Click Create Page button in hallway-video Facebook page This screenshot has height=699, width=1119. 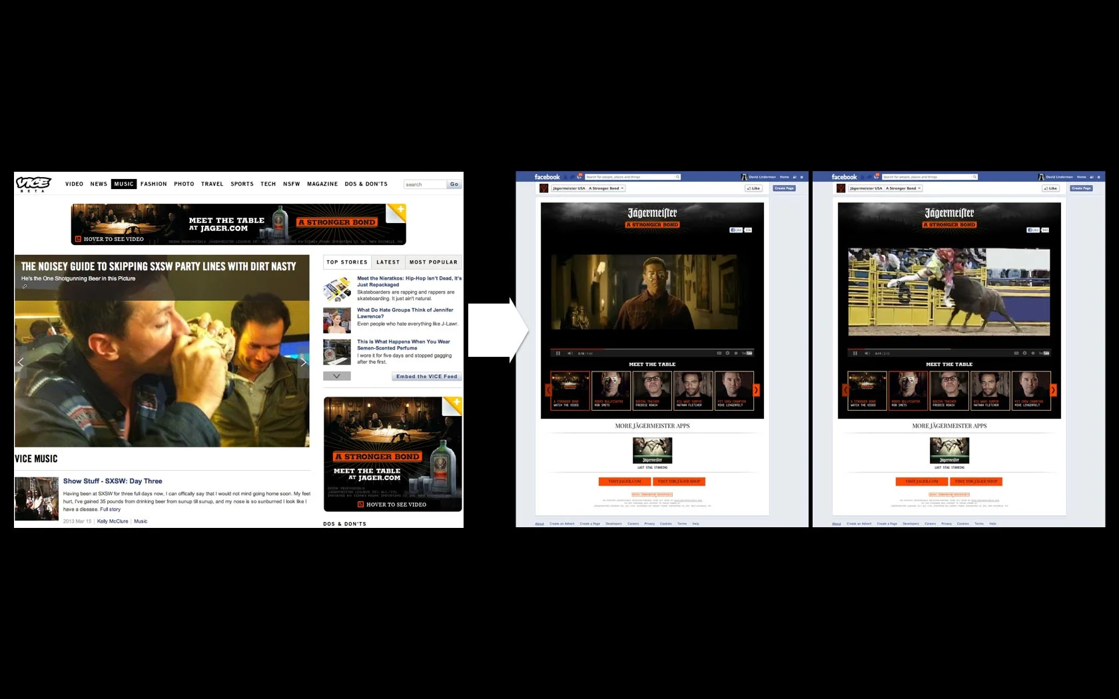[784, 188]
